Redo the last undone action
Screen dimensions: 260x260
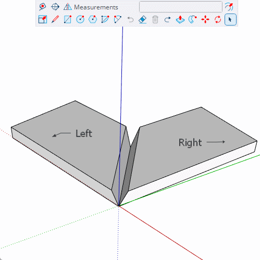pos(168,19)
